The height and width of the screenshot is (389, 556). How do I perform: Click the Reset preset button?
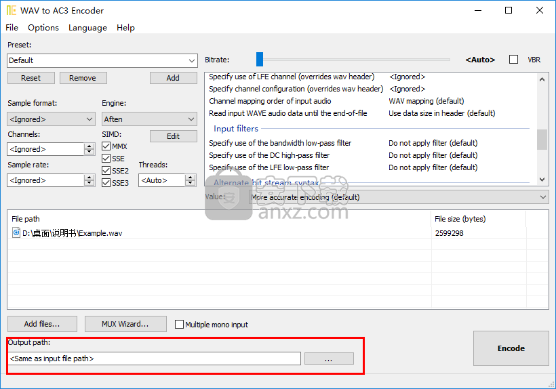pyautogui.click(x=31, y=78)
